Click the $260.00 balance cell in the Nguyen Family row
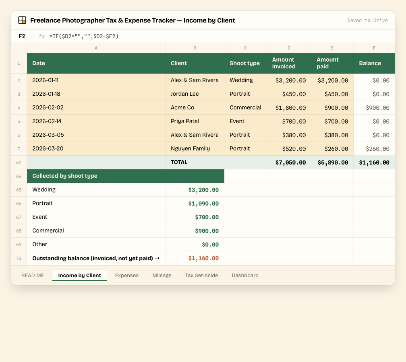The image size is (406, 362). [374, 149]
